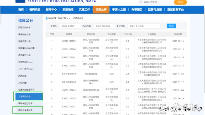The image size is (205, 115).
Task: Click acceptance number CXSS2101036
Action: point(69,98)
